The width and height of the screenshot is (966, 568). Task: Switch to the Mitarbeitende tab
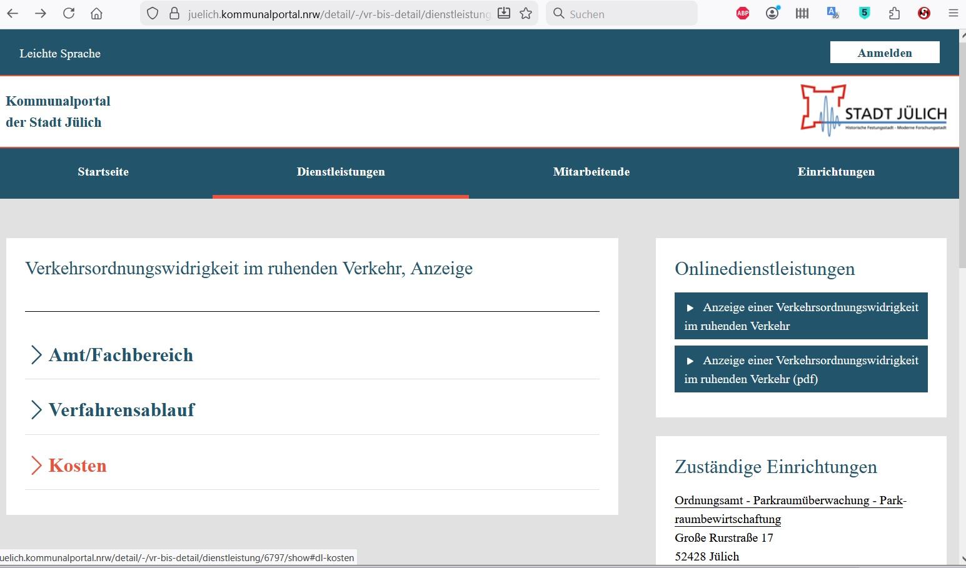(591, 172)
